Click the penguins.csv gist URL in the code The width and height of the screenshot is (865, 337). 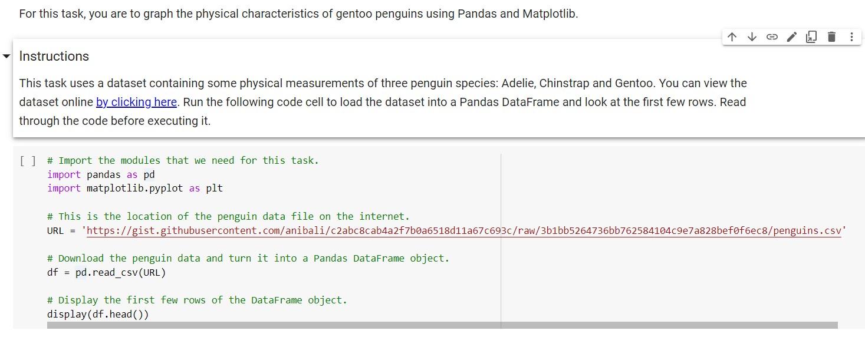tap(463, 230)
